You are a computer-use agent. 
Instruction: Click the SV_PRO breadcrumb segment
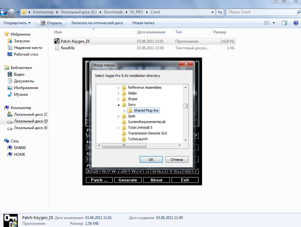[136, 12]
